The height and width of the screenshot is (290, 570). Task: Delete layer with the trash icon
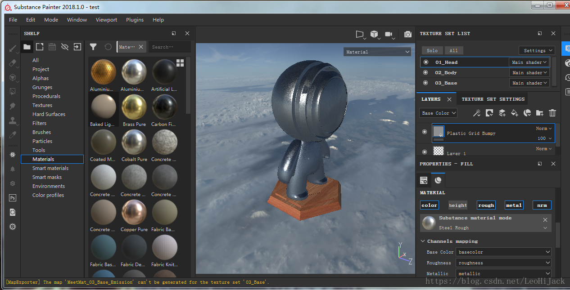pos(552,113)
